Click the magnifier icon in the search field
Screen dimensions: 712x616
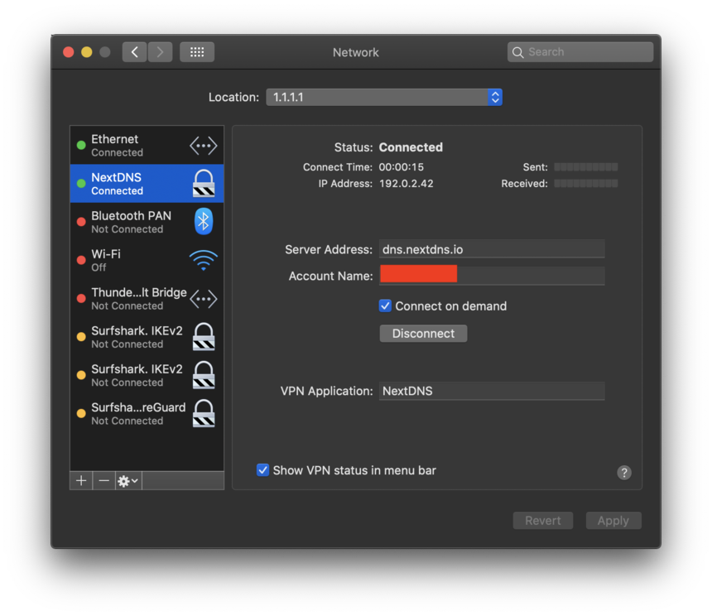coord(518,51)
